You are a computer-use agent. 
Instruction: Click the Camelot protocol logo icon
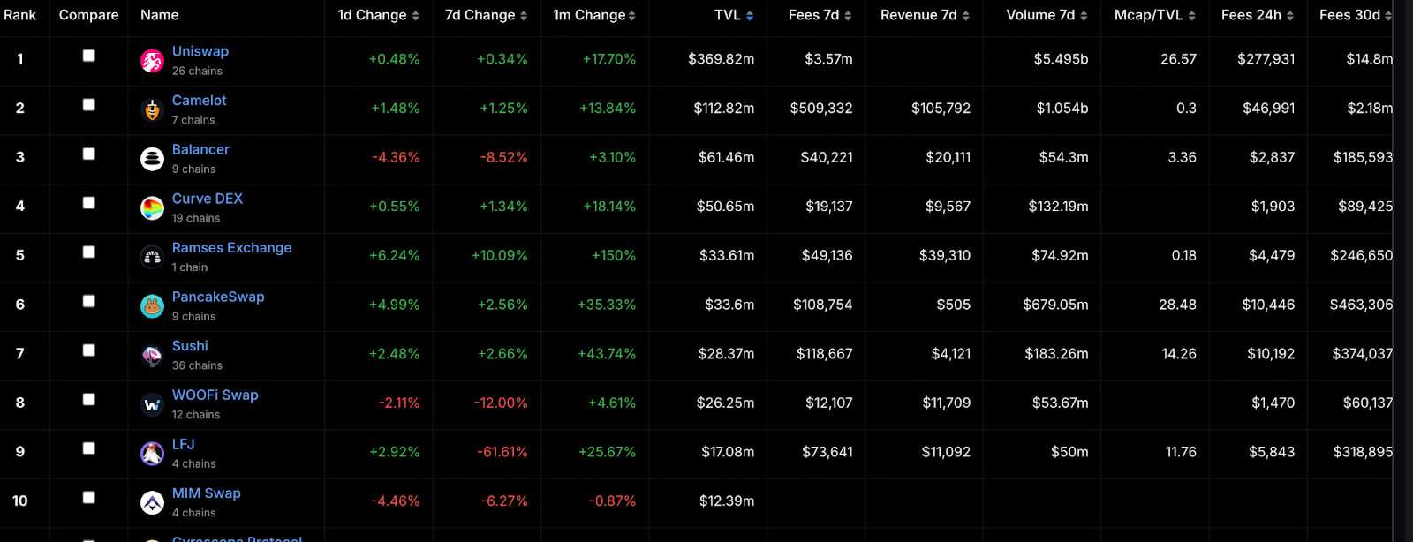click(x=152, y=110)
